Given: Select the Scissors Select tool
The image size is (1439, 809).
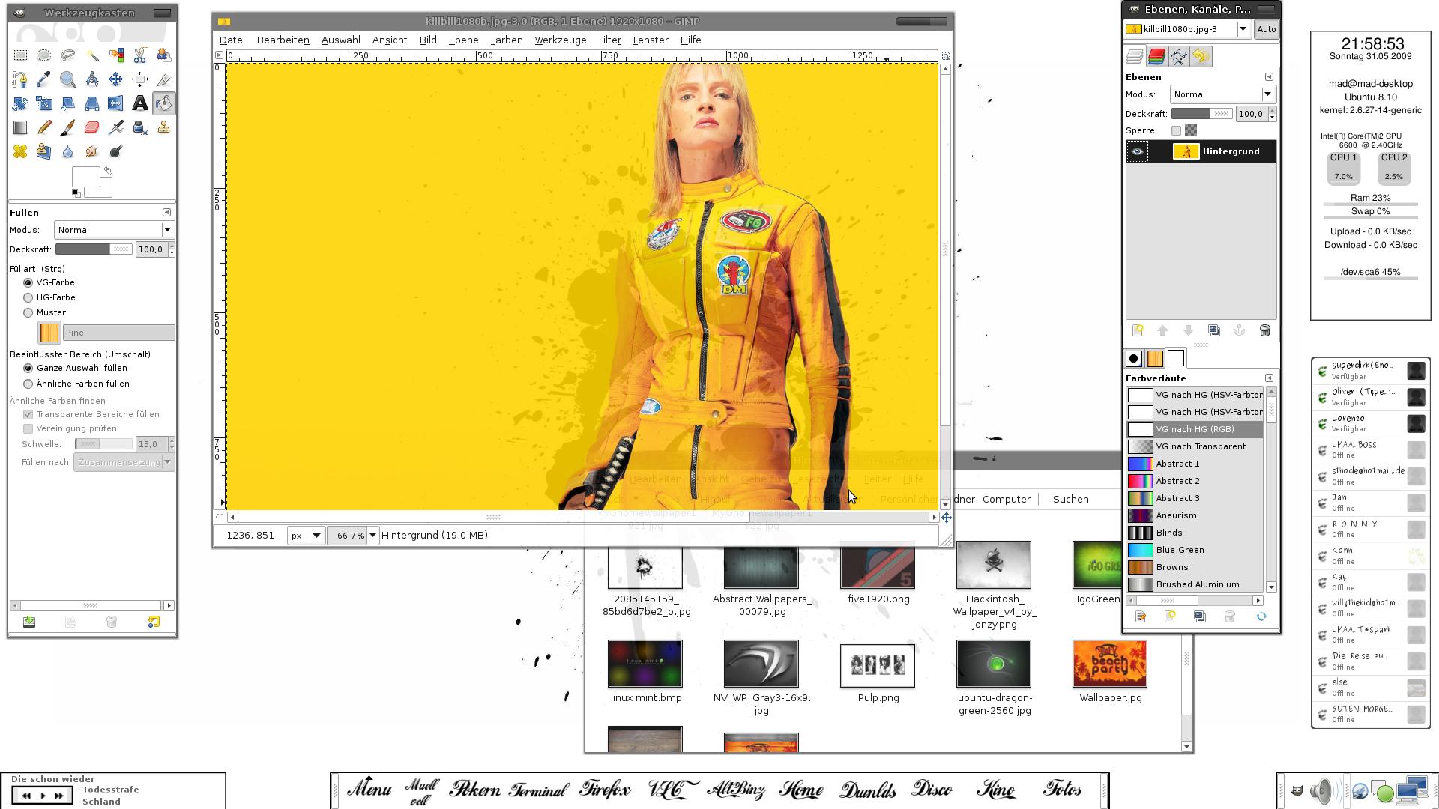Looking at the screenshot, I should coord(140,55).
